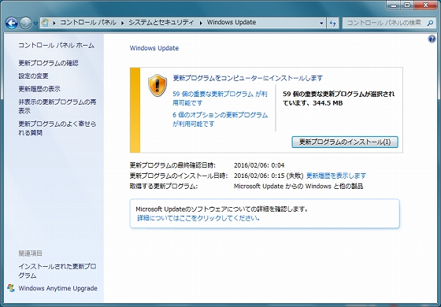
Task: Open インストールされた更新プログラム link
Action: pos(57,271)
